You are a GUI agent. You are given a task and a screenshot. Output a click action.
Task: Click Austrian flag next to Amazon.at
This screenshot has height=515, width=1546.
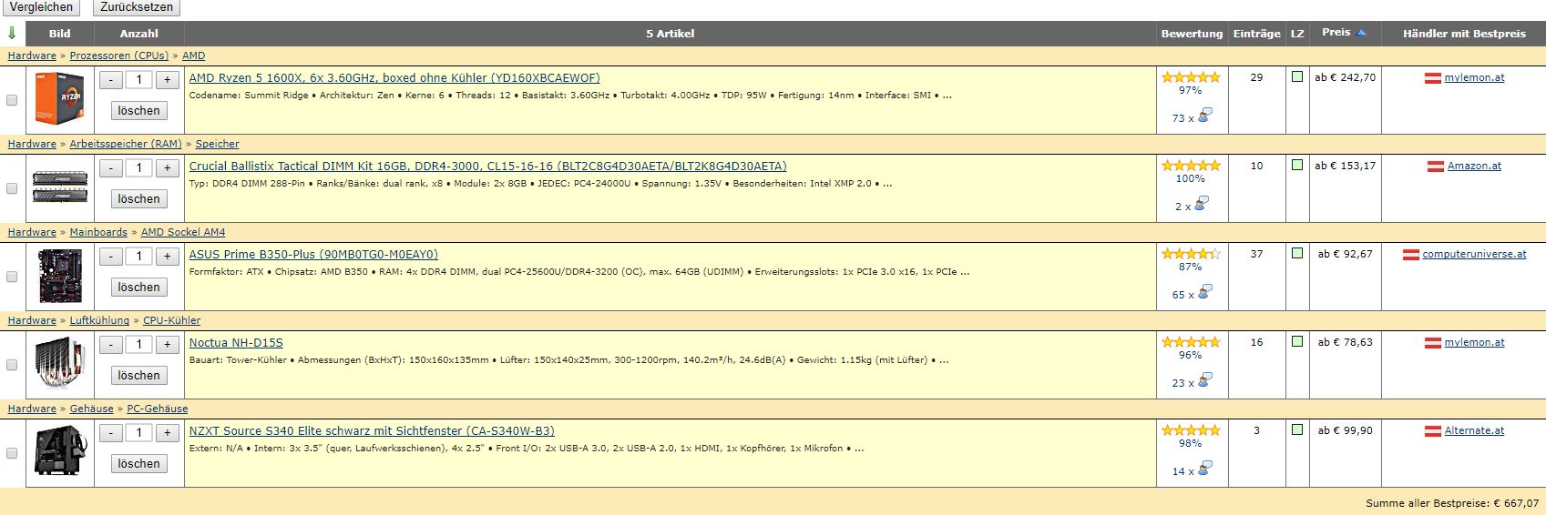tap(1435, 167)
